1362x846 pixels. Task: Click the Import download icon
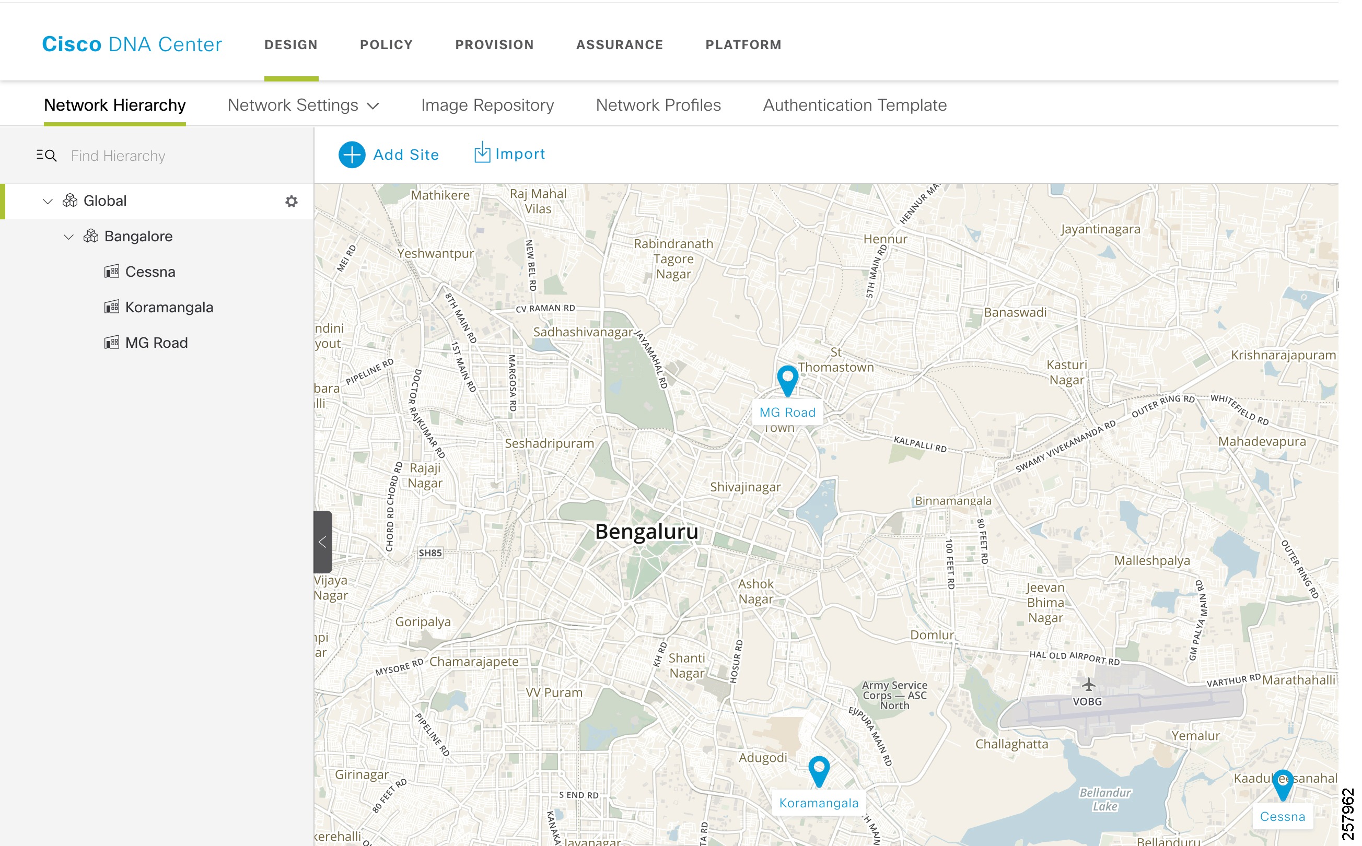pyautogui.click(x=482, y=152)
